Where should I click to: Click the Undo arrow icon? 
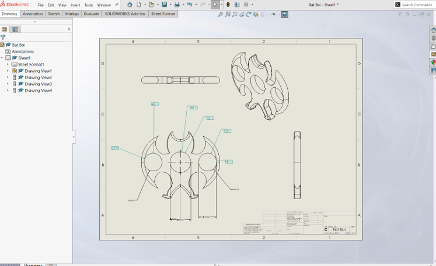point(189,5)
